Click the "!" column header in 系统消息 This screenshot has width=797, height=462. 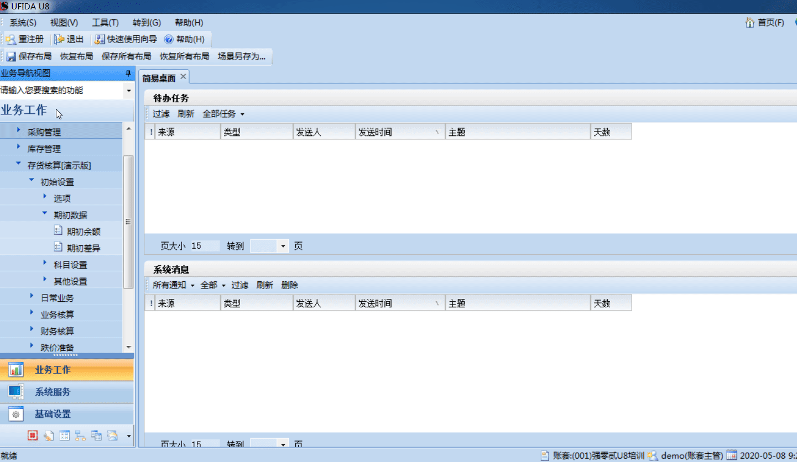pos(150,303)
